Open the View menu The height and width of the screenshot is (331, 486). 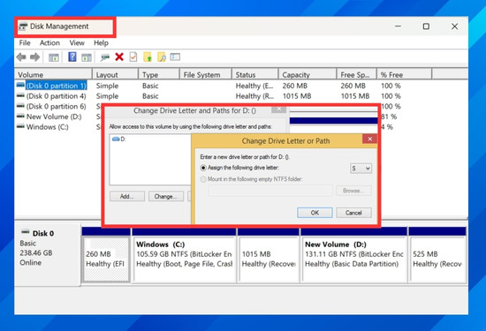[x=77, y=43]
